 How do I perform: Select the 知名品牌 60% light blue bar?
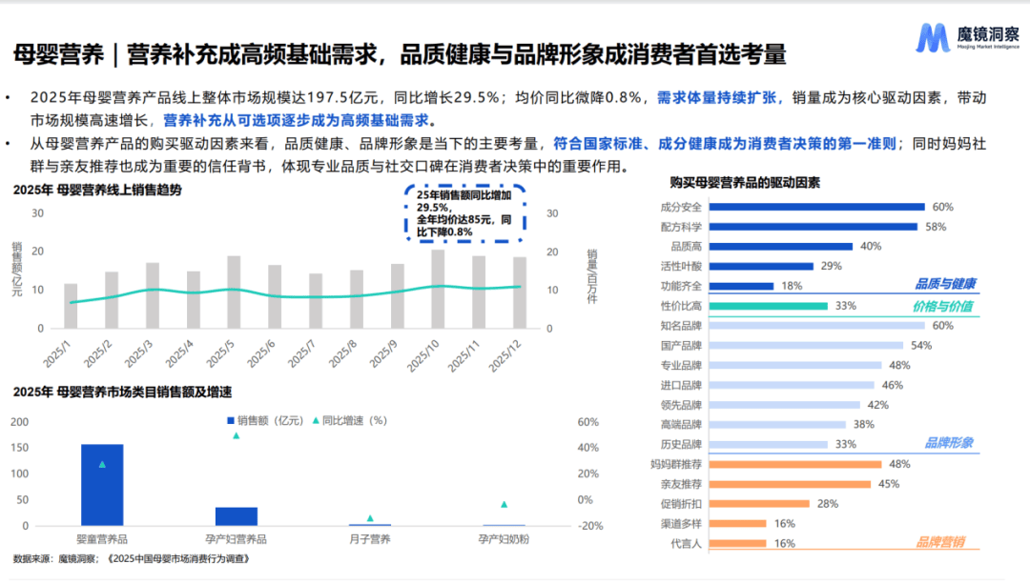pyautogui.click(x=817, y=326)
